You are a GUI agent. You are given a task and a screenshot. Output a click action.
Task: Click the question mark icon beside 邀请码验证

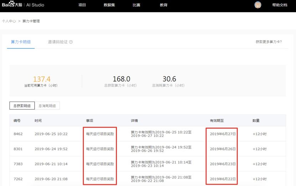[71, 42]
